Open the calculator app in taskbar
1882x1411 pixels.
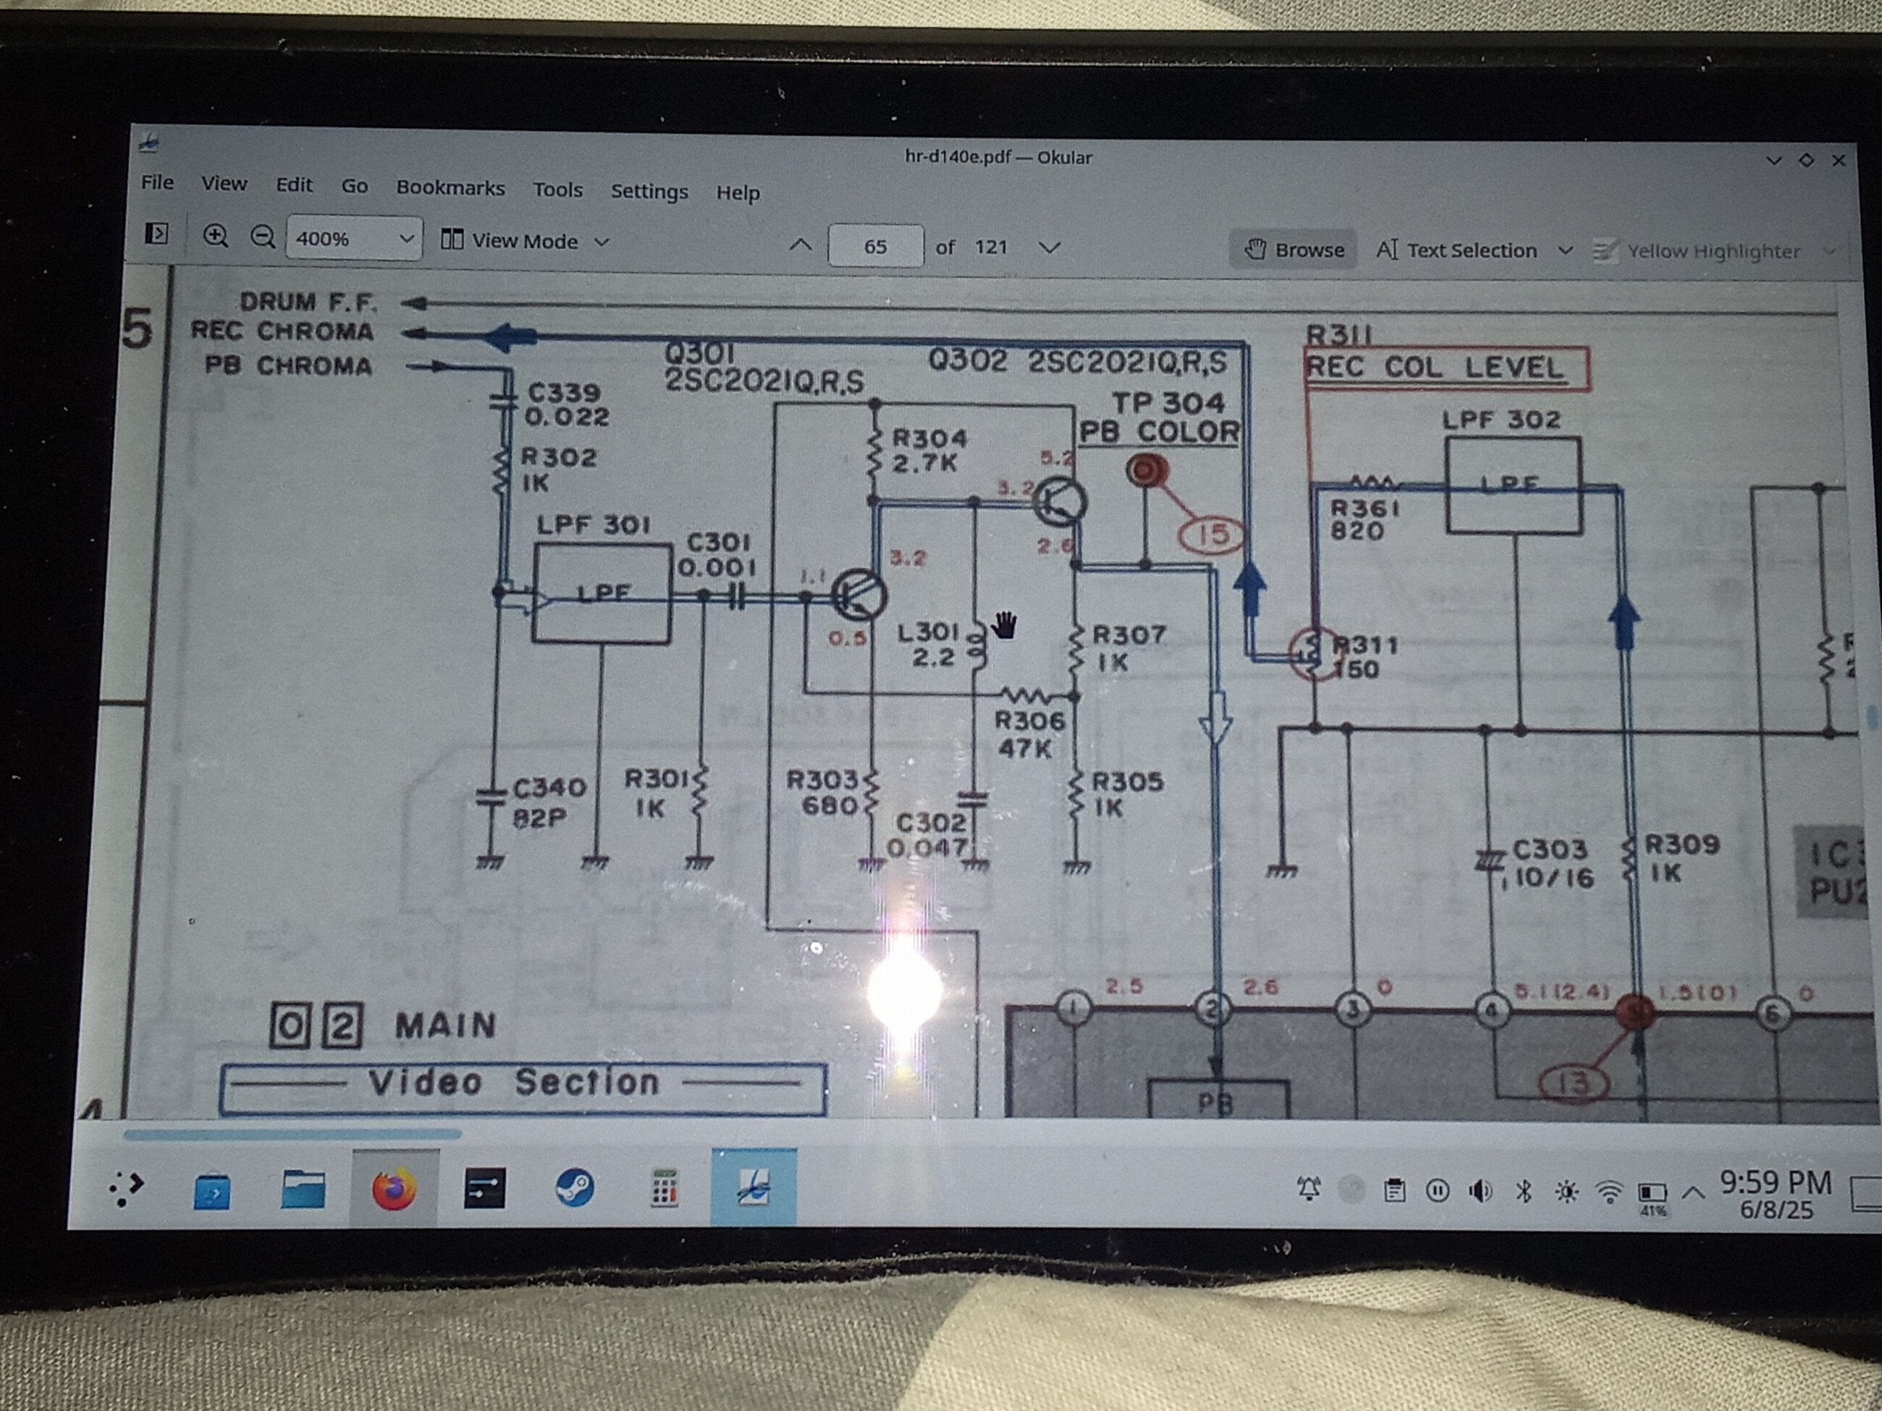point(664,1188)
